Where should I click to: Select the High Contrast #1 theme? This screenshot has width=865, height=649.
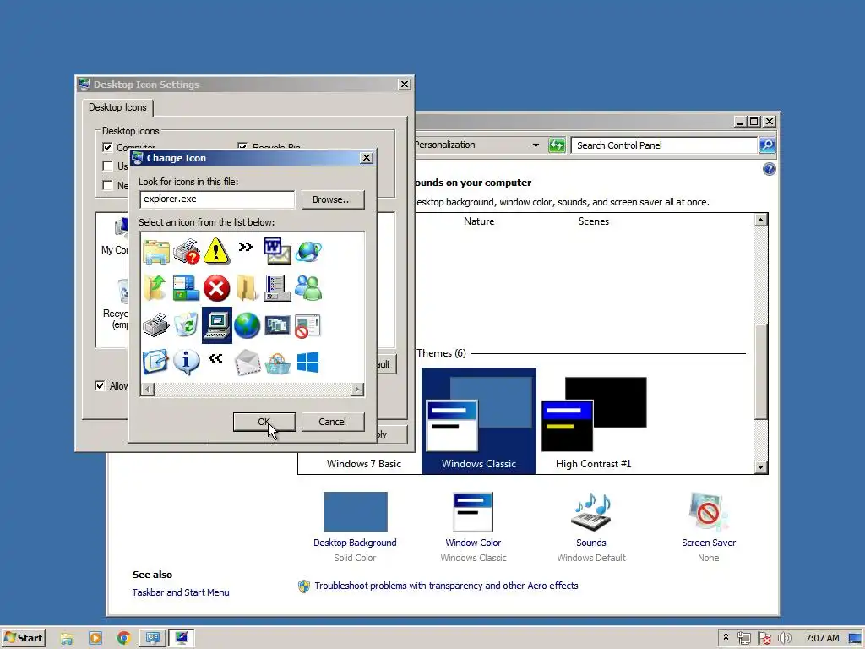(x=594, y=421)
